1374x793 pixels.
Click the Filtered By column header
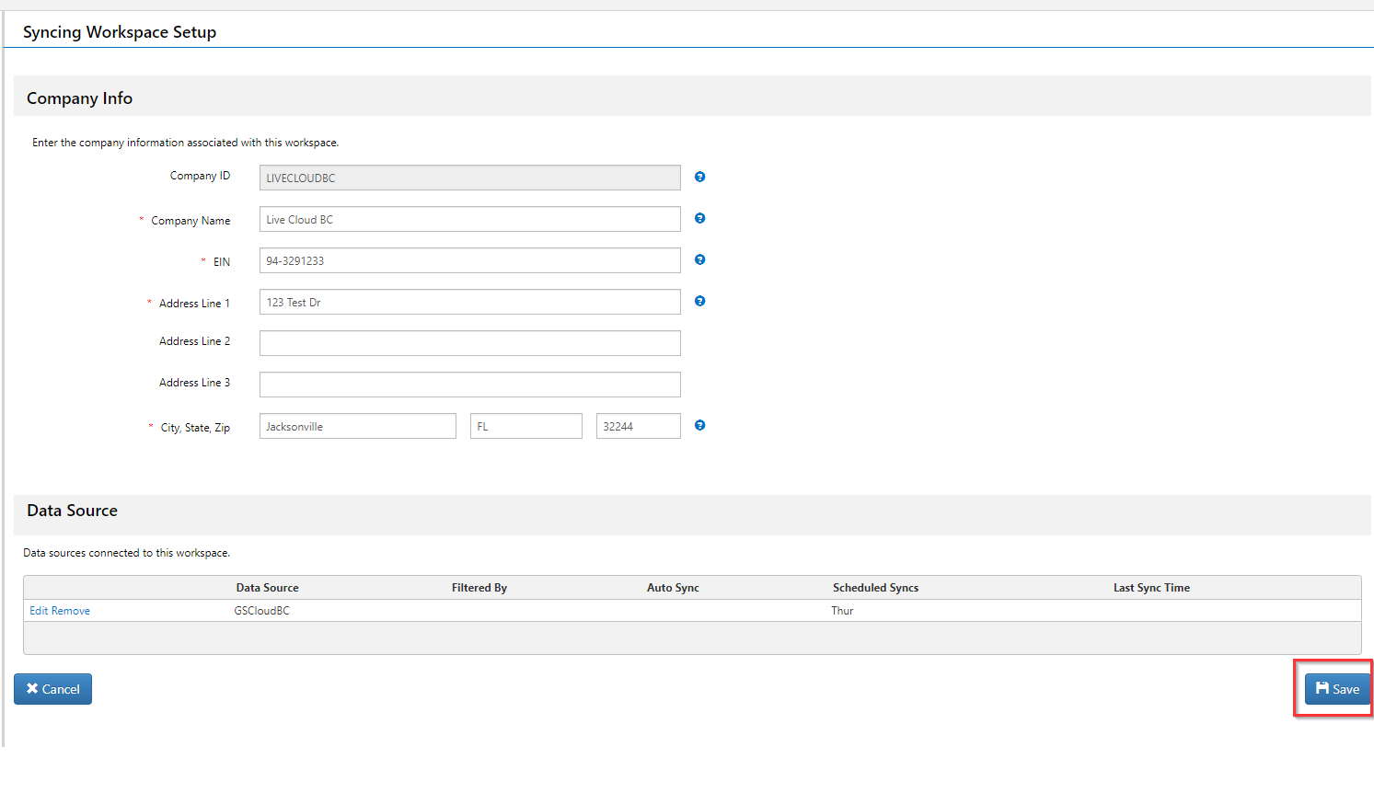[479, 588]
